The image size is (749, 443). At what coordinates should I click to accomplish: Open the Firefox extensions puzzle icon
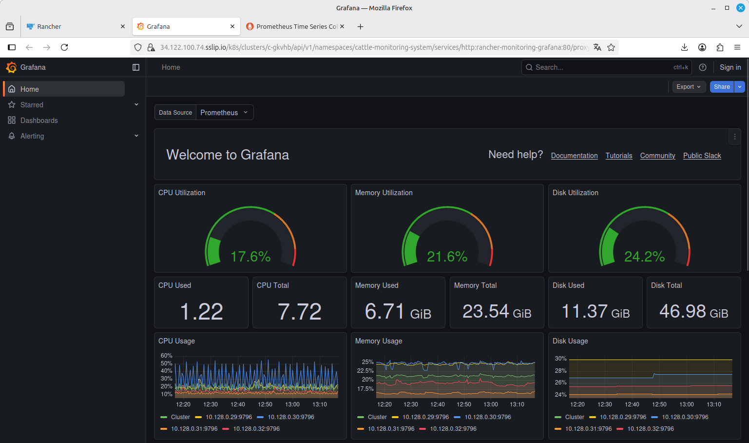pos(720,47)
